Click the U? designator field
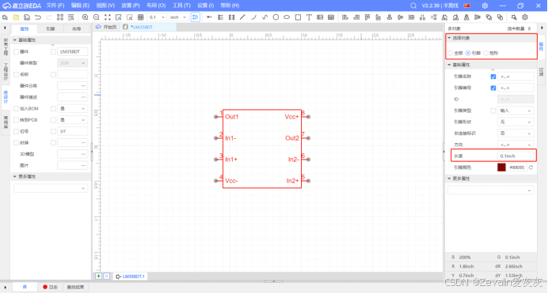 72,131
